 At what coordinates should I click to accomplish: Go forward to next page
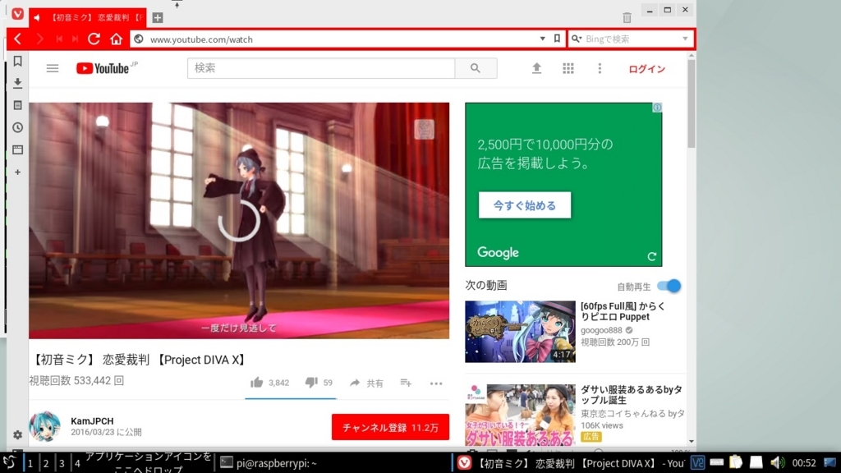click(x=39, y=39)
